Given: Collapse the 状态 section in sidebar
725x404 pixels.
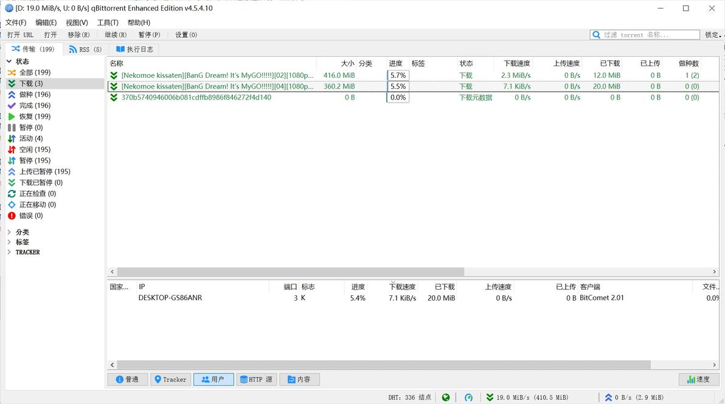Looking at the screenshot, I should pyautogui.click(x=9, y=61).
